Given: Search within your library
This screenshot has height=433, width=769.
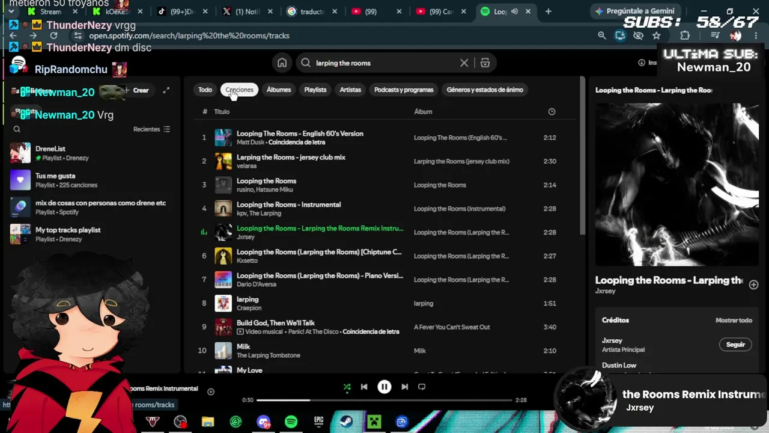Looking at the screenshot, I should (17, 129).
